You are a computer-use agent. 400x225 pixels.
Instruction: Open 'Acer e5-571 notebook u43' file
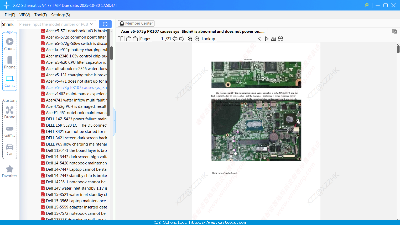pos(74,31)
